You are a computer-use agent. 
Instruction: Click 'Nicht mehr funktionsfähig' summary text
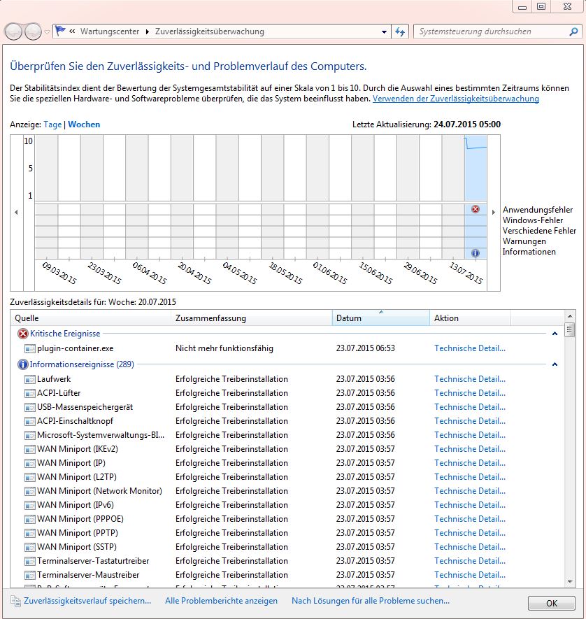click(x=224, y=348)
